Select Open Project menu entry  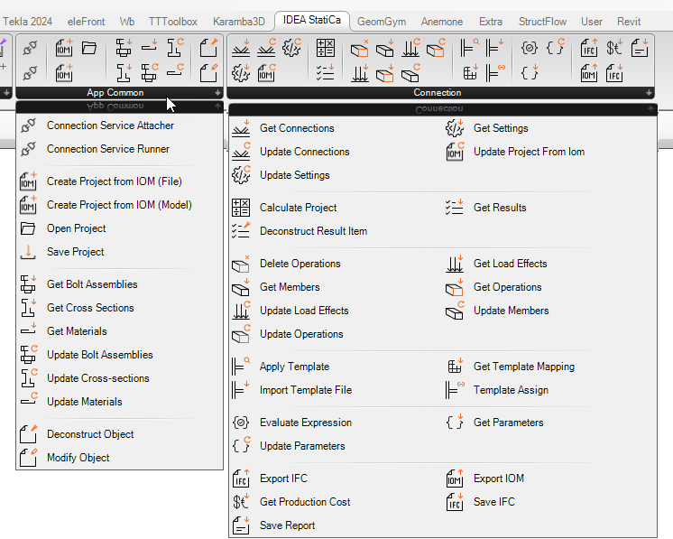click(x=76, y=228)
